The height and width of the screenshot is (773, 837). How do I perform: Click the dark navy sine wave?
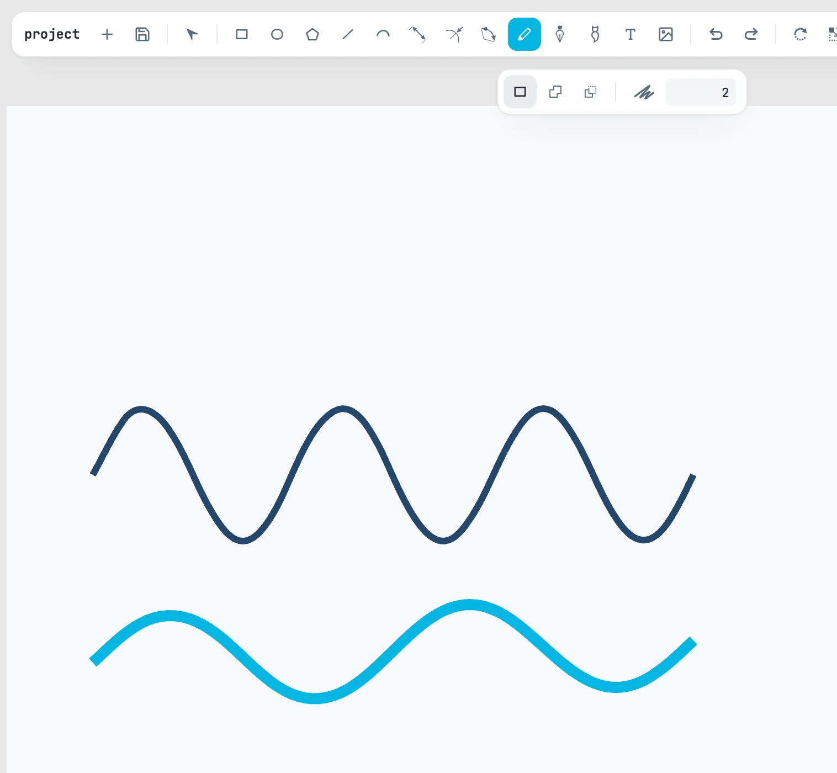click(393, 474)
